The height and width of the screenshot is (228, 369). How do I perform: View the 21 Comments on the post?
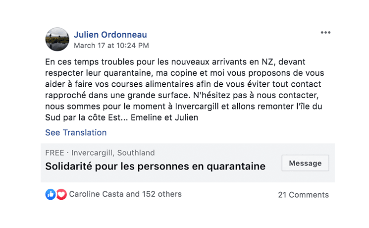tap(303, 195)
